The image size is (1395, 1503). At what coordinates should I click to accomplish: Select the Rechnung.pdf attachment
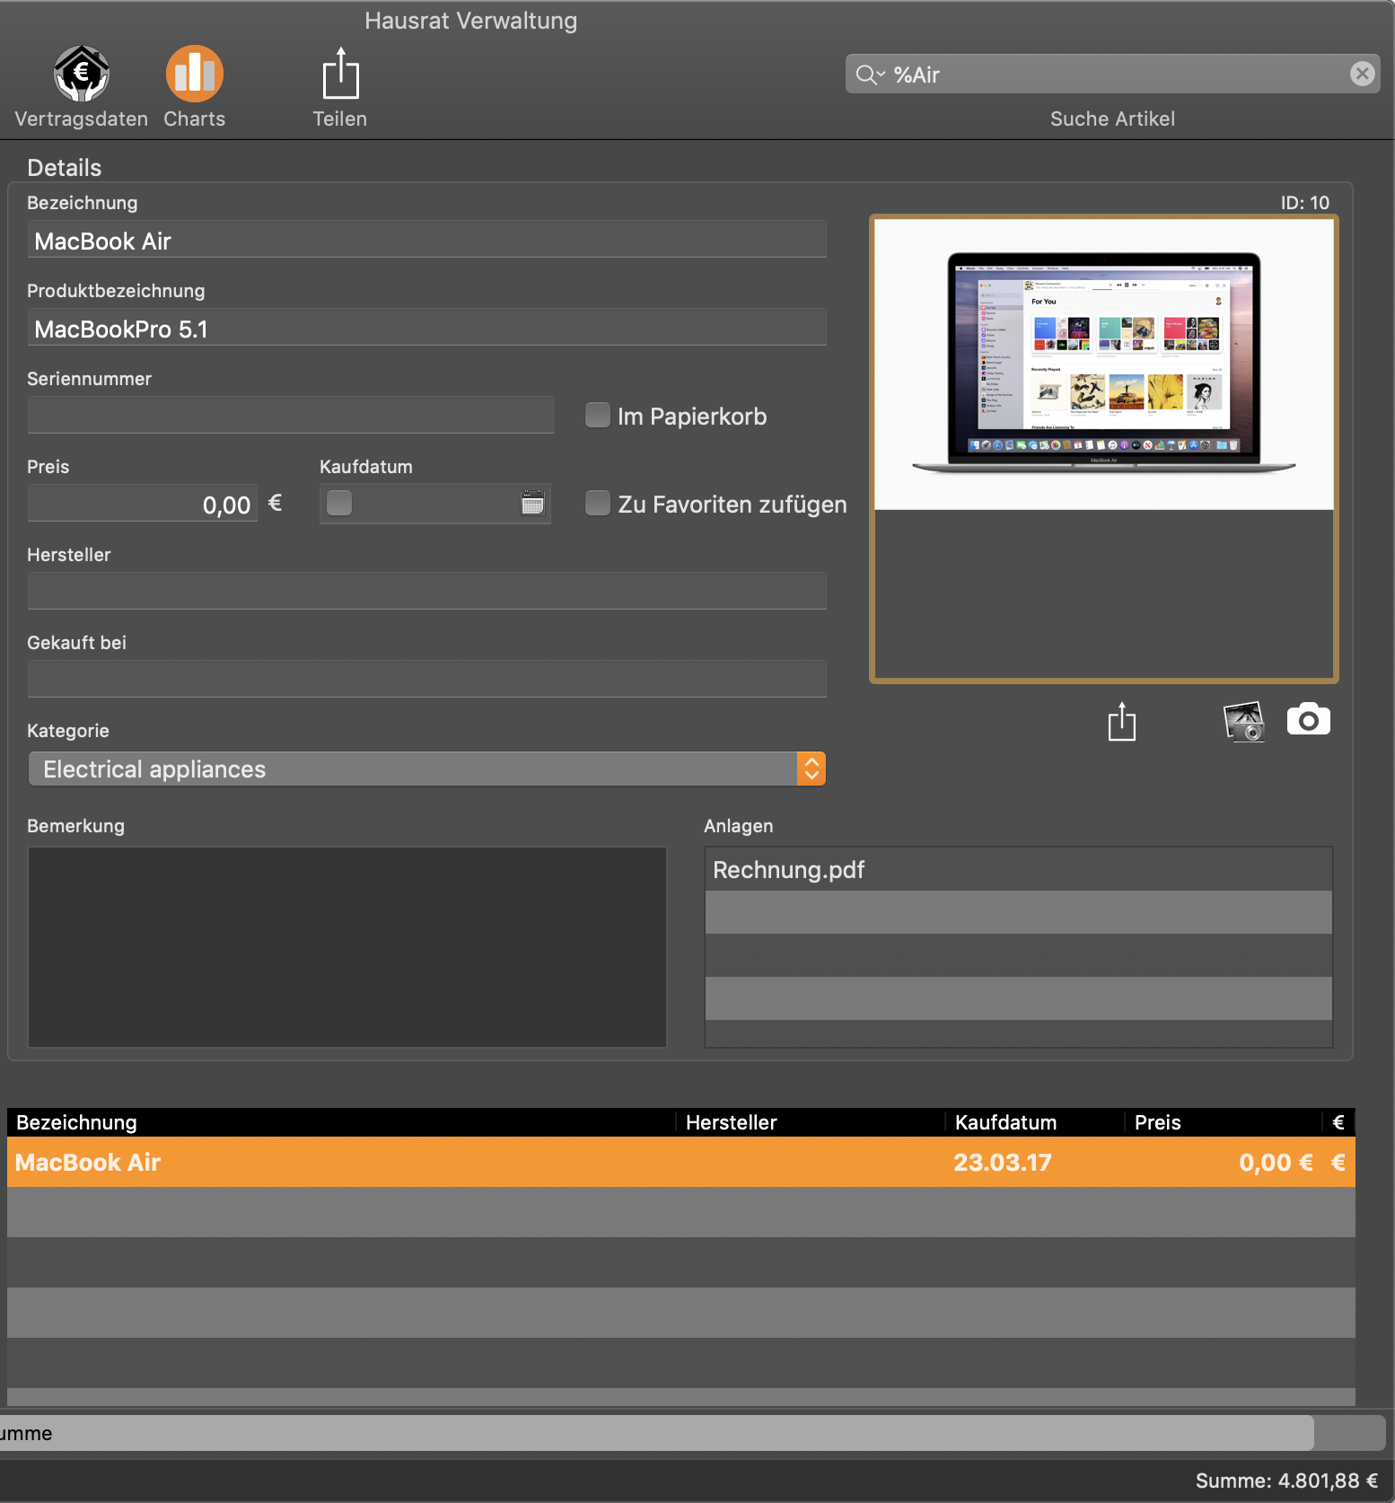pos(1019,869)
